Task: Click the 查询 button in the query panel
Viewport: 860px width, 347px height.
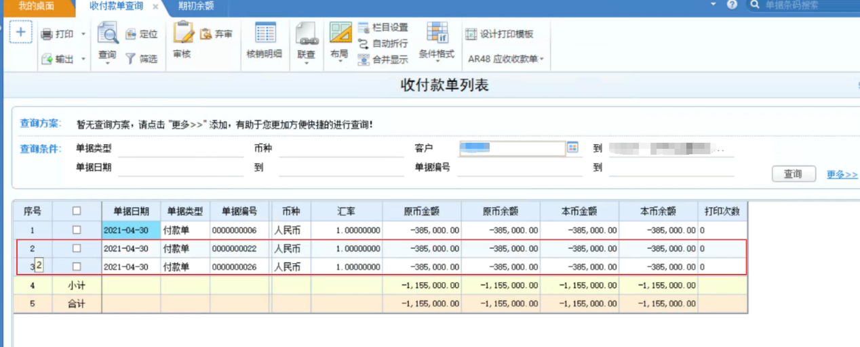Action: point(794,174)
